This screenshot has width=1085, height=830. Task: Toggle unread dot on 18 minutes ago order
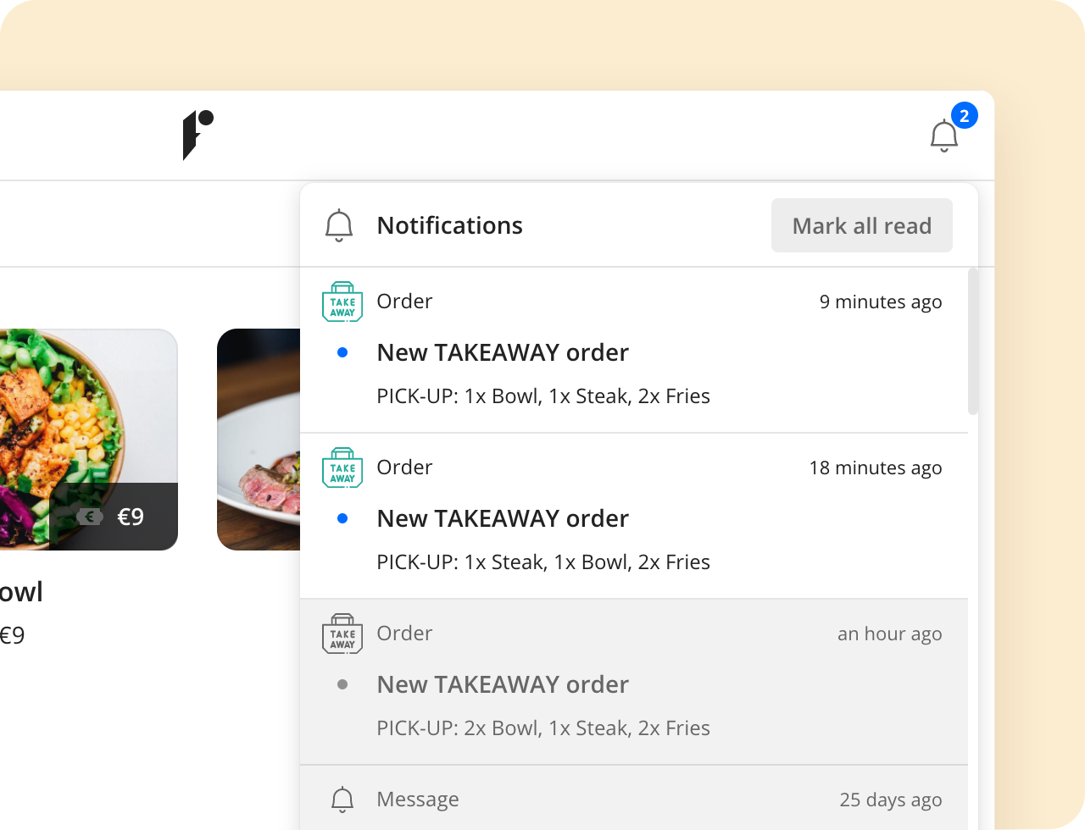coord(342,519)
